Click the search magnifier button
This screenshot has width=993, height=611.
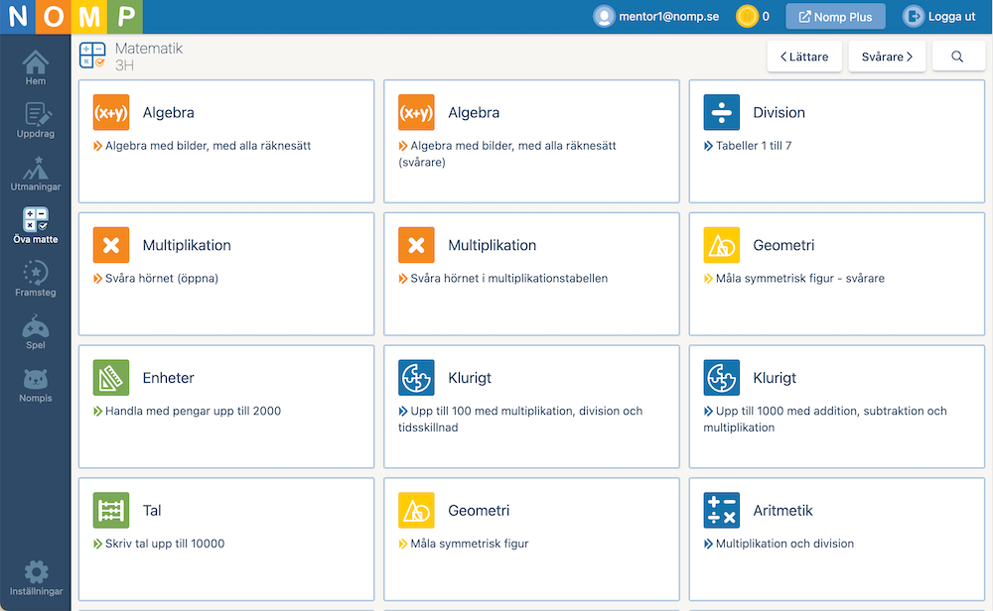(x=957, y=57)
